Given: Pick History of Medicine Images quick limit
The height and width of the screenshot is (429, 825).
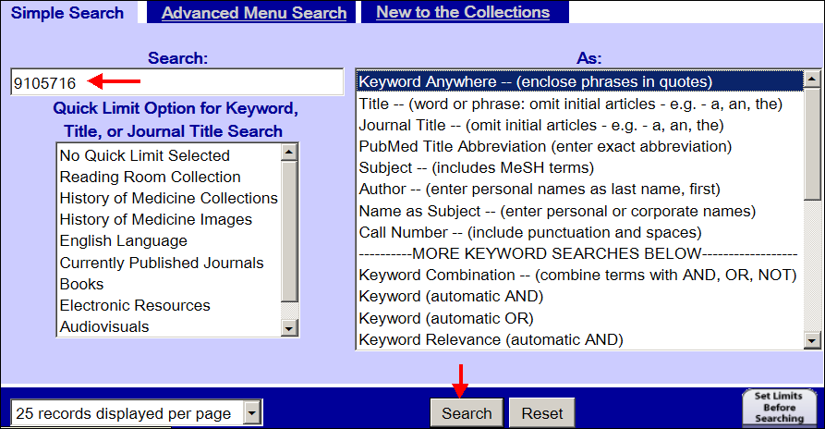Looking at the screenshot, I should coord(156,219).
